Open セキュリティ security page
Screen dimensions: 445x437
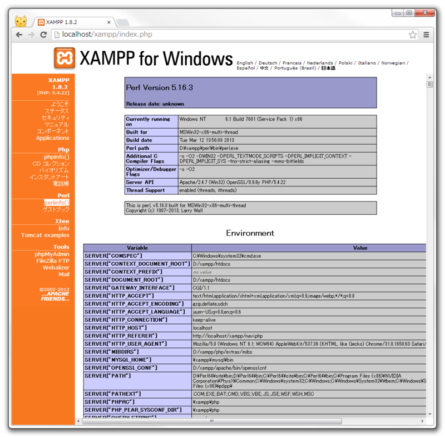point(55,117)
